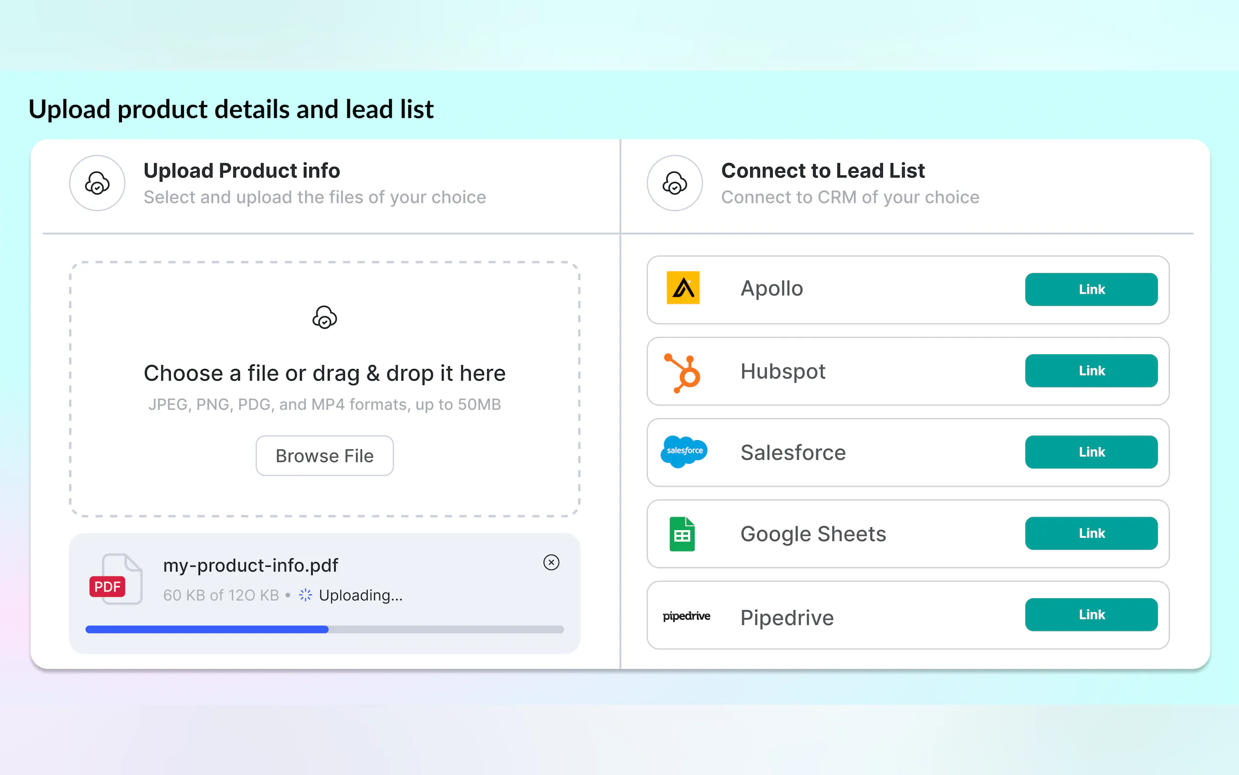Viewport: 1239px width, 775px height.
Task: Connect Salesforce with Link button
Action: point(1090,452)
